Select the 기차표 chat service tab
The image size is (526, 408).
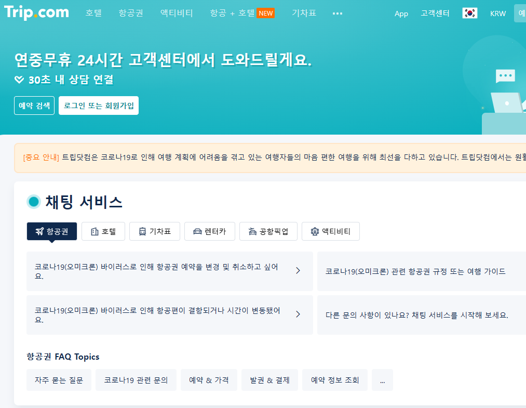[x=155, y=231]
